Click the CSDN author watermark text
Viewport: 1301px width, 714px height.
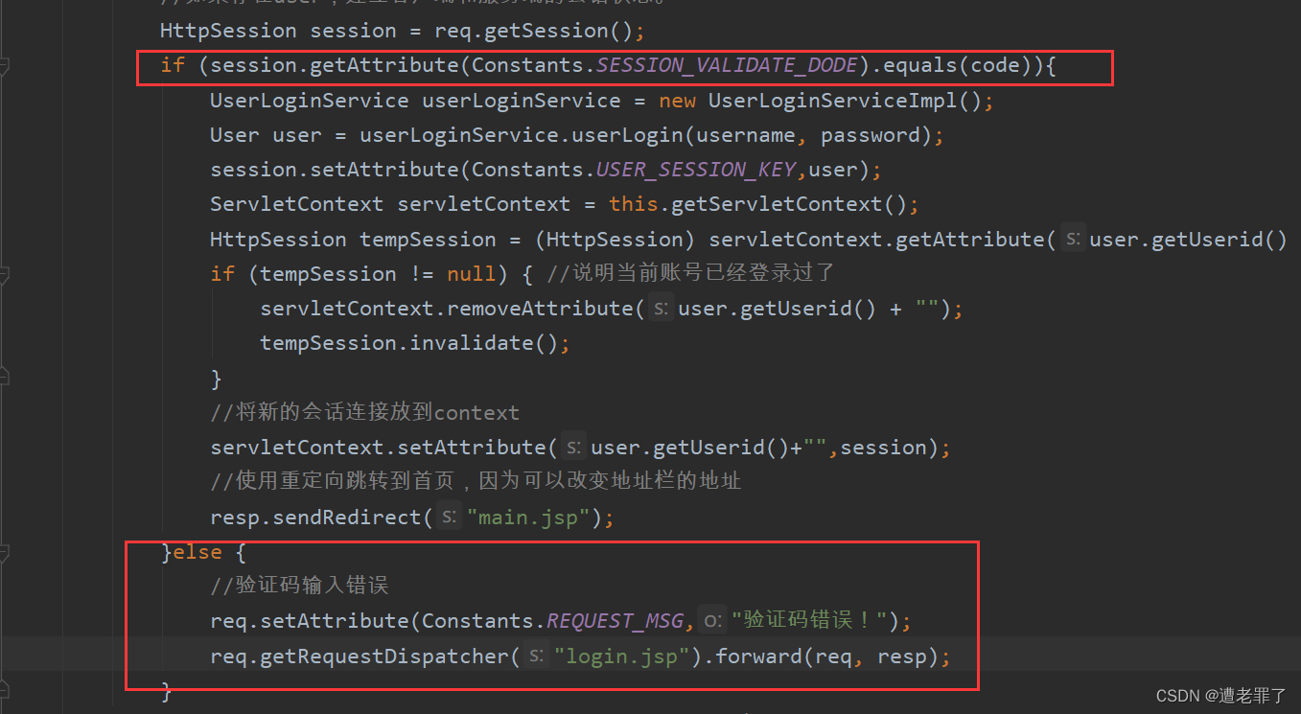(1221, 696)
